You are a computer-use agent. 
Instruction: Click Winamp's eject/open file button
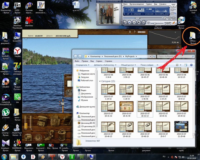coord(165,18)
